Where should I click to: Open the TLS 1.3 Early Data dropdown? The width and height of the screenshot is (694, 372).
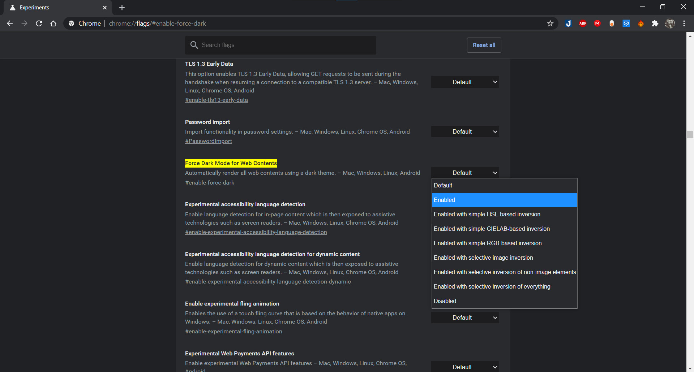(x=465, y=82)
